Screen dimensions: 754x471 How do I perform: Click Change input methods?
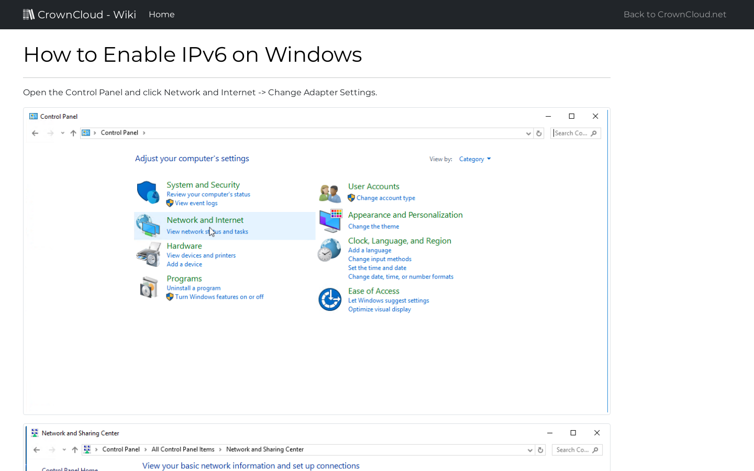click(x=380, y=259)
